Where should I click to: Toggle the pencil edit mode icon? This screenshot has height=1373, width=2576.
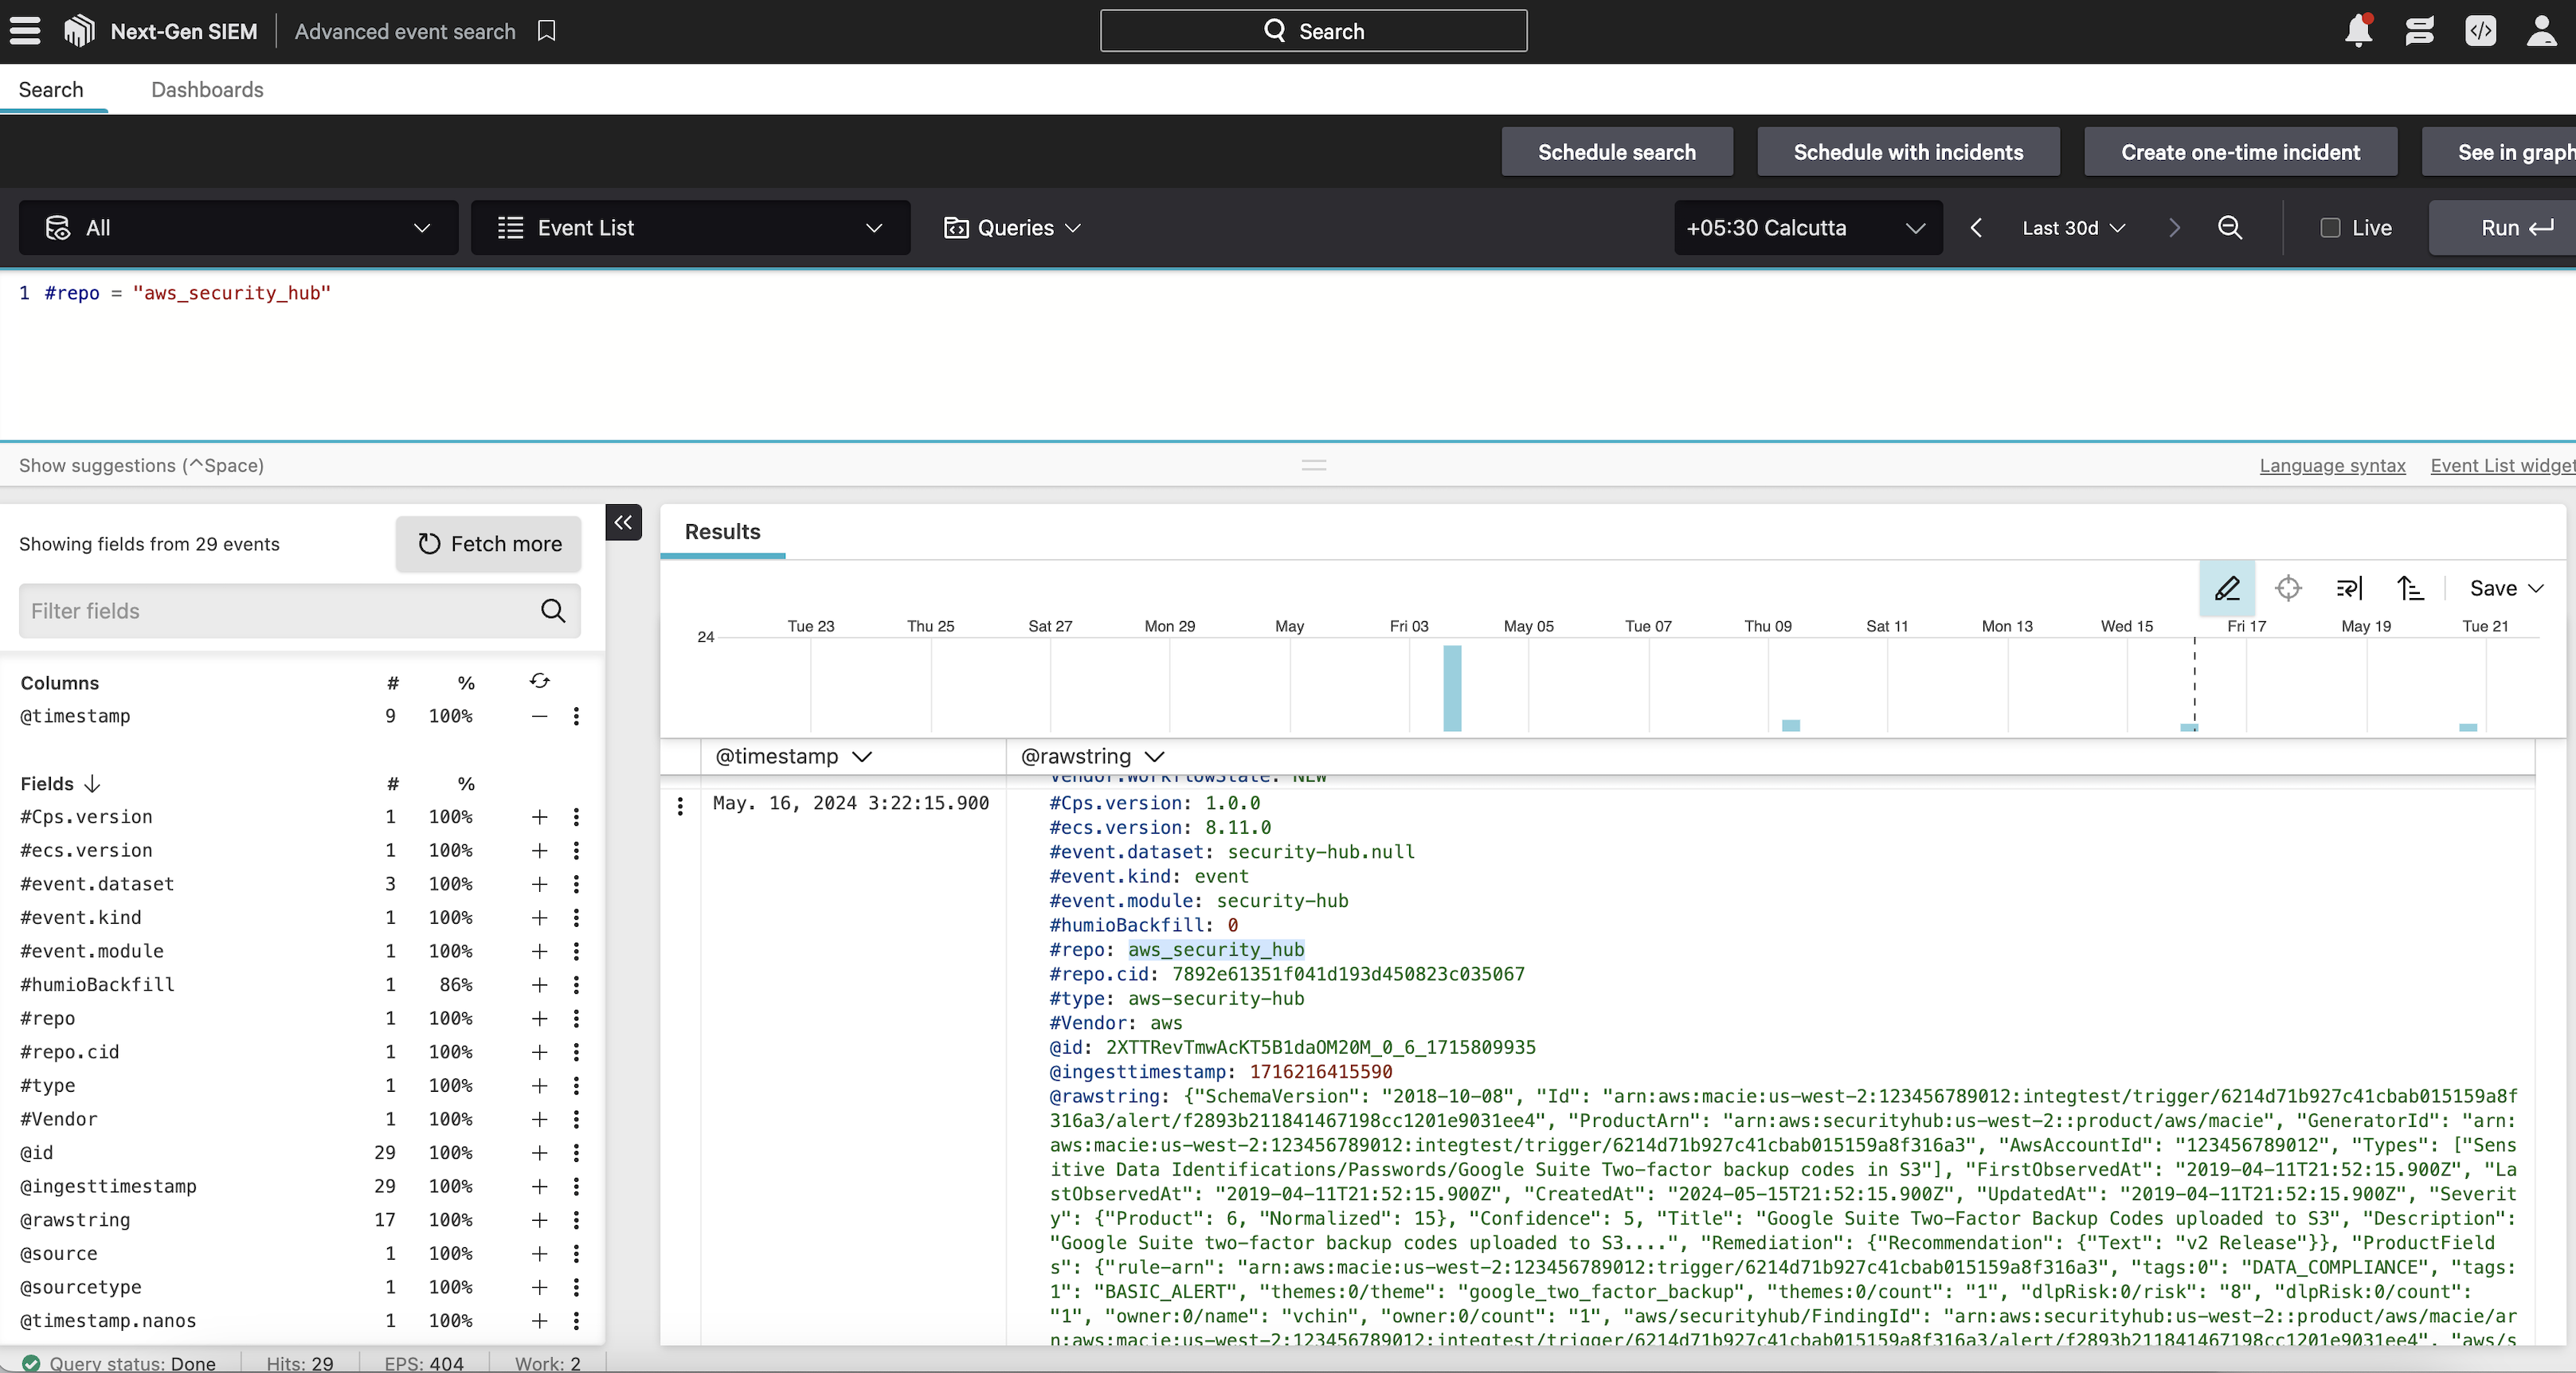click(x=2226, y=588)
